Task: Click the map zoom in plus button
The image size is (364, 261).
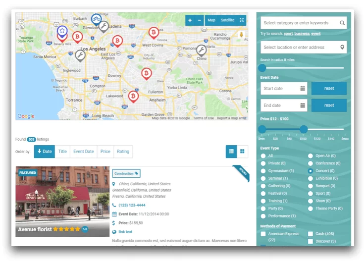Action: coord(190,20)
